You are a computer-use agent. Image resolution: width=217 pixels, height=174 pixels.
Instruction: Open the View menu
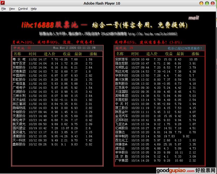12,9
